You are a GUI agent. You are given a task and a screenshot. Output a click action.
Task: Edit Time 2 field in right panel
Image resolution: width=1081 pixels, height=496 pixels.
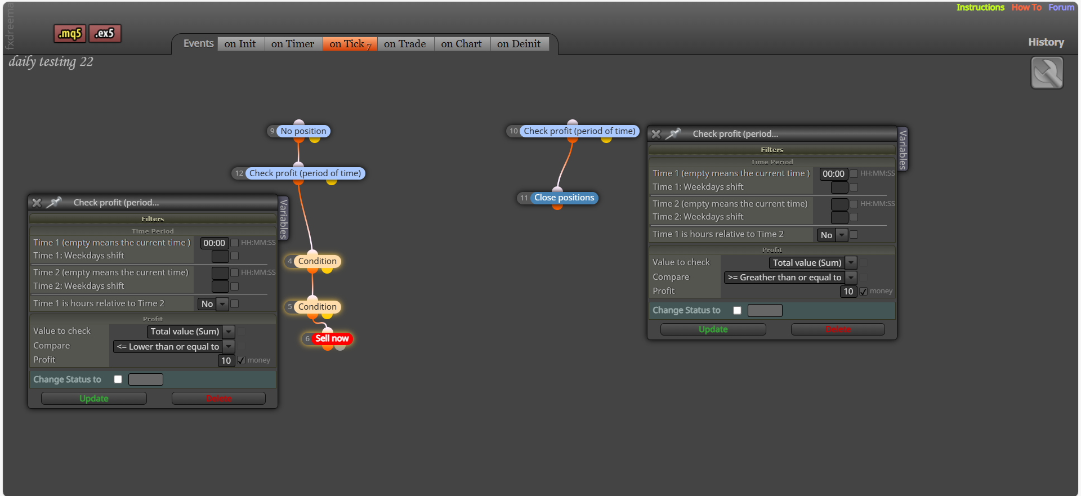(839, 204)
